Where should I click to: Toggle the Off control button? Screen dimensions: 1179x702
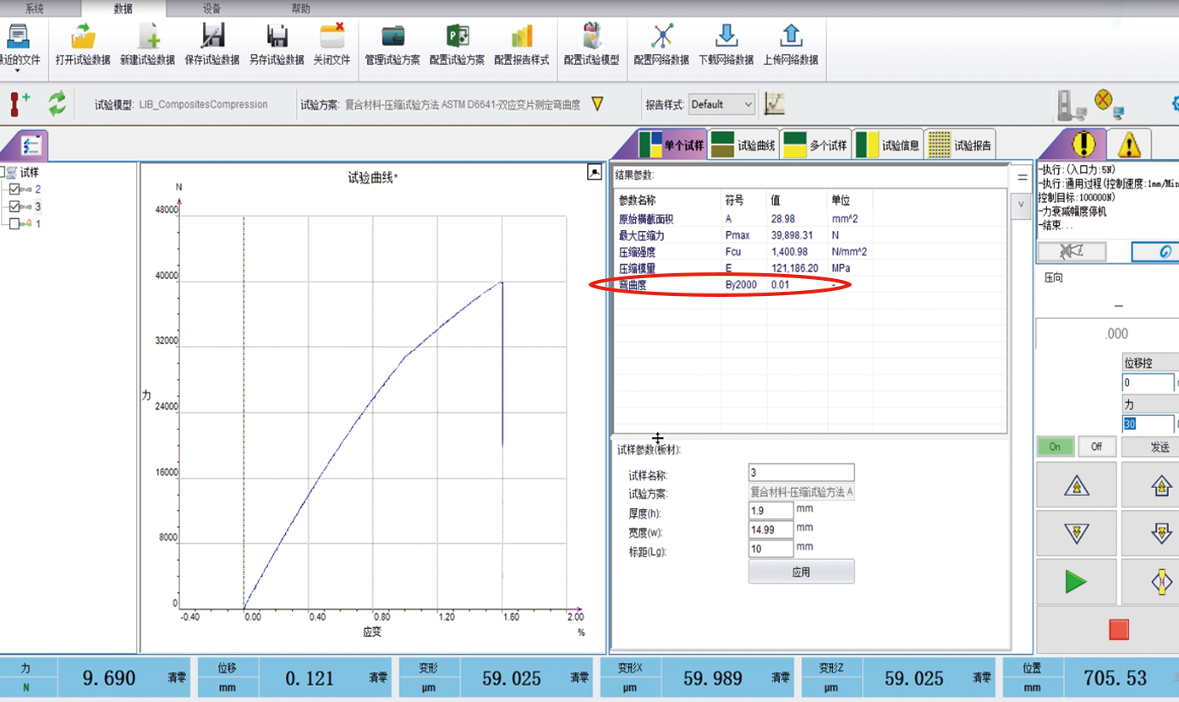click(x=1096, y=447)
